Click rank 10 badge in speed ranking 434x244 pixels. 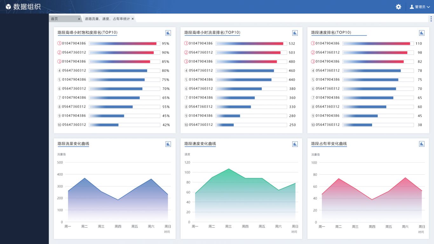click(313, 125)
